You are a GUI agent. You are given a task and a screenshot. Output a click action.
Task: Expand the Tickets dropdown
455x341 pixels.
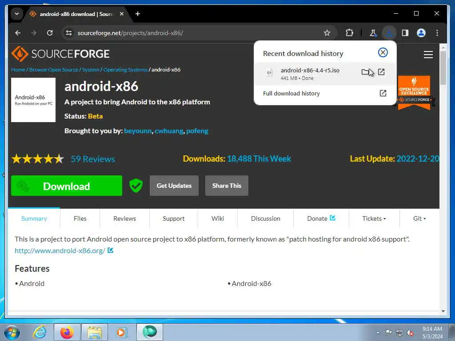pyautogui.click(x=374, y=218)
